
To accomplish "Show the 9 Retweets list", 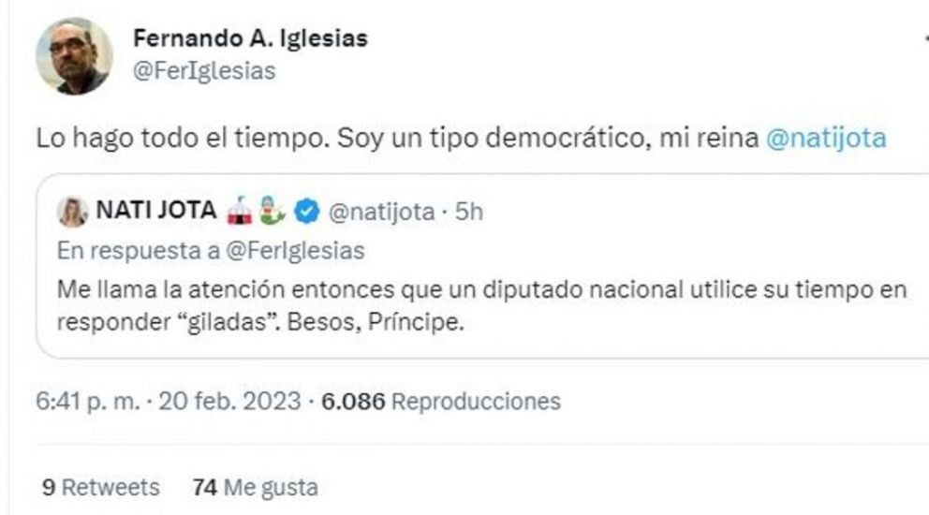I will (101, 488).
